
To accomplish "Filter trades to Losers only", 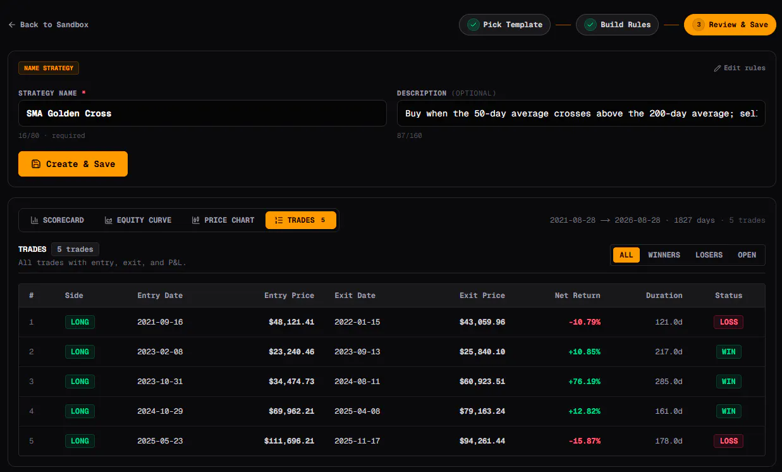I will pyautogui.click(x=709, y=255).
